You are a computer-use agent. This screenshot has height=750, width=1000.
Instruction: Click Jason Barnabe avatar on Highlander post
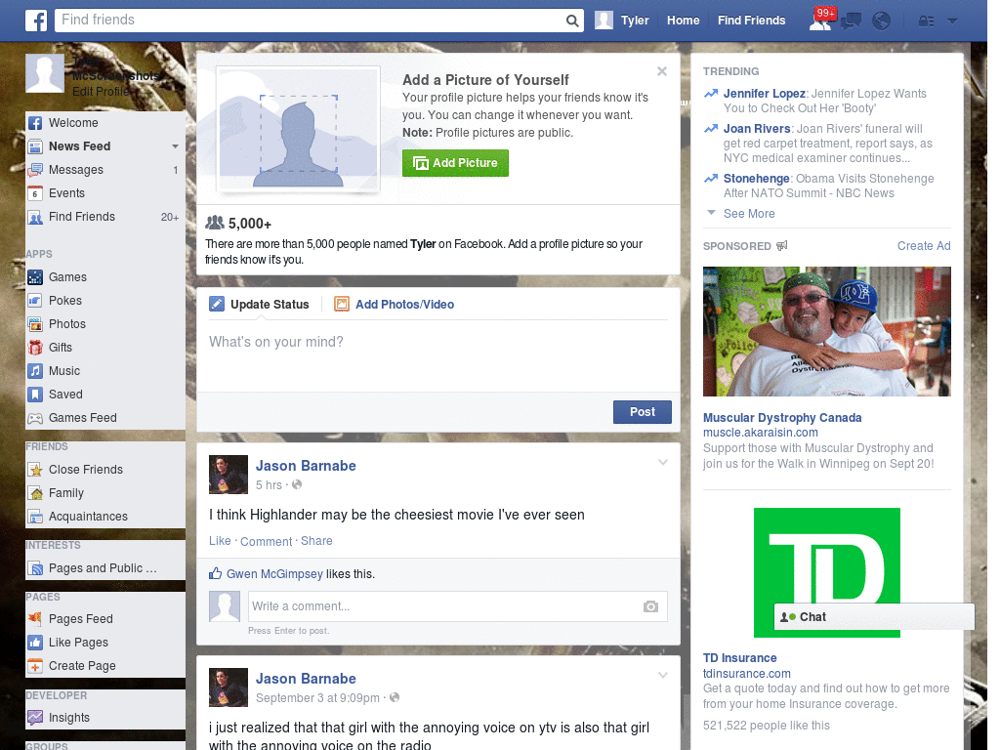coord(229,475)
